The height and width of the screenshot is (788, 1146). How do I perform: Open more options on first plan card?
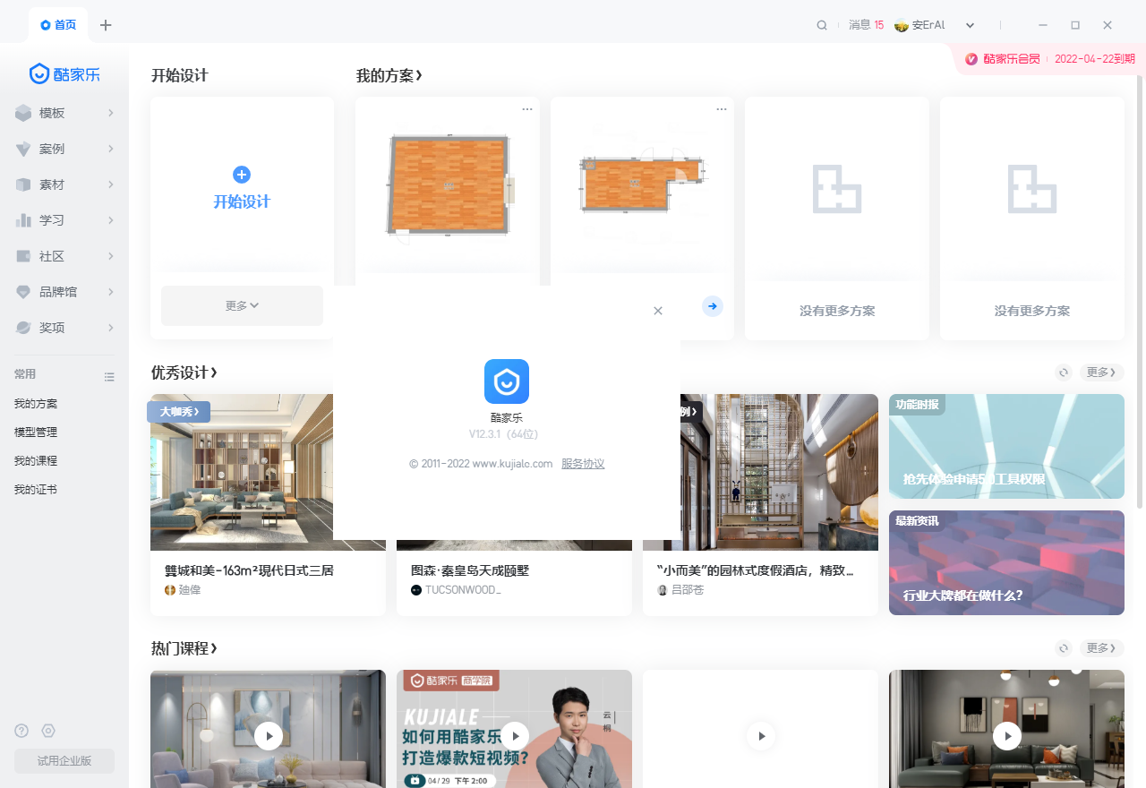click(x=527, y=109)
